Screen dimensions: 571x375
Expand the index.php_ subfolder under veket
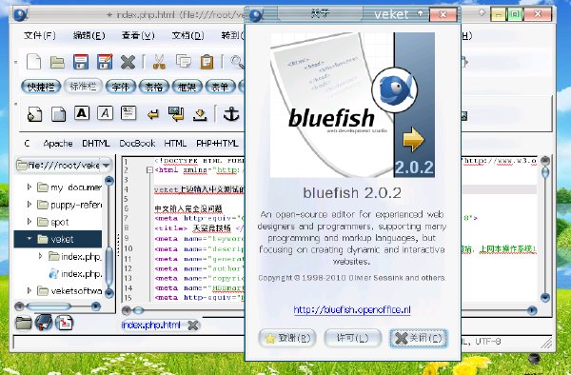40,256
